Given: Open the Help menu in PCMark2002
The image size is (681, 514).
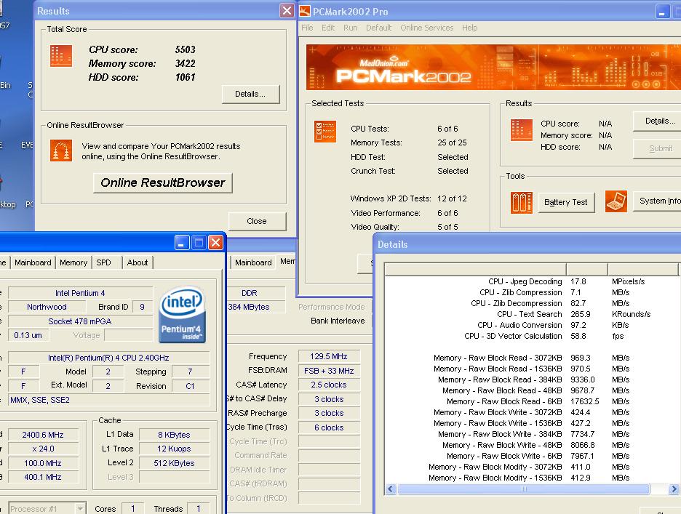Looking at the screenshot, I should [x=469, y=28].
